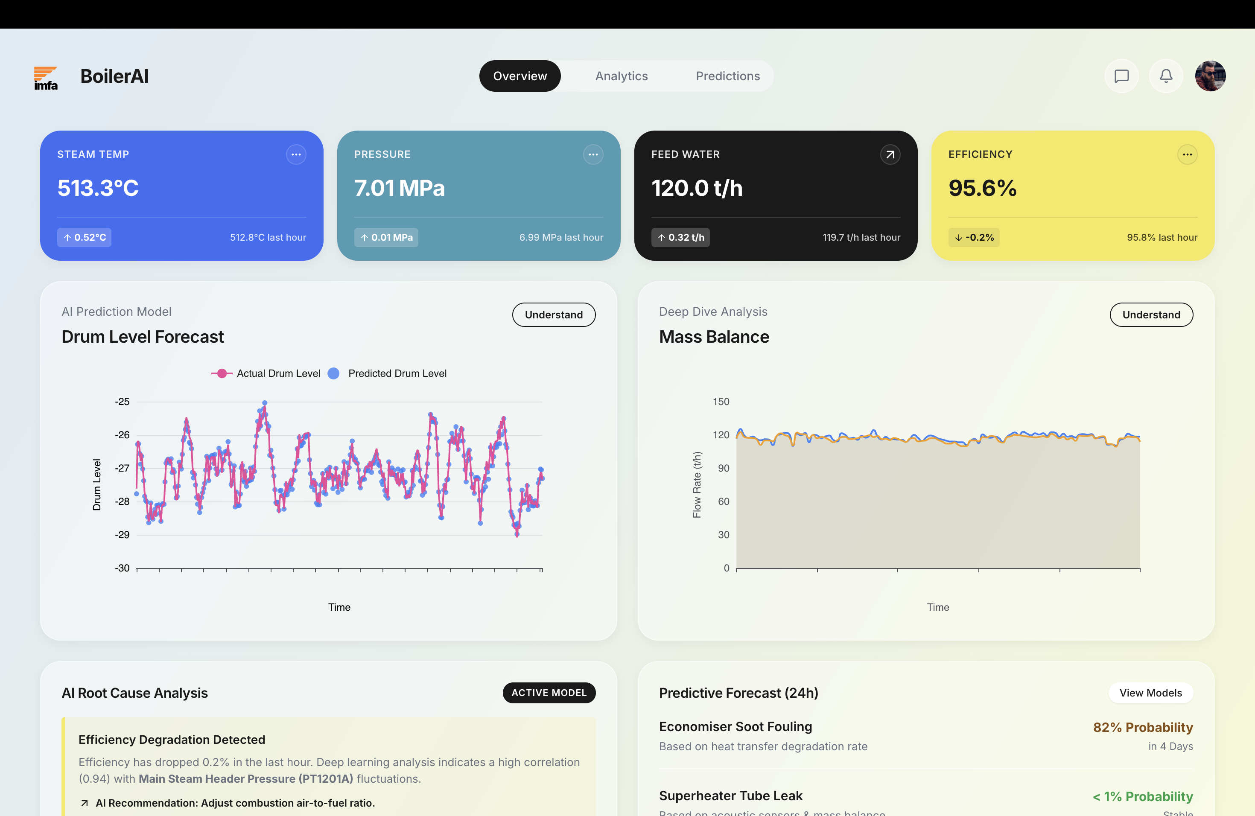Open Steam Temp card options menu

point(296,154)
